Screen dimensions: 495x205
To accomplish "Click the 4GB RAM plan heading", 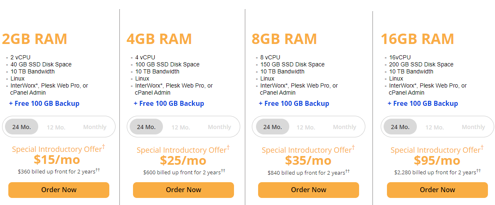I will [159, 39].
